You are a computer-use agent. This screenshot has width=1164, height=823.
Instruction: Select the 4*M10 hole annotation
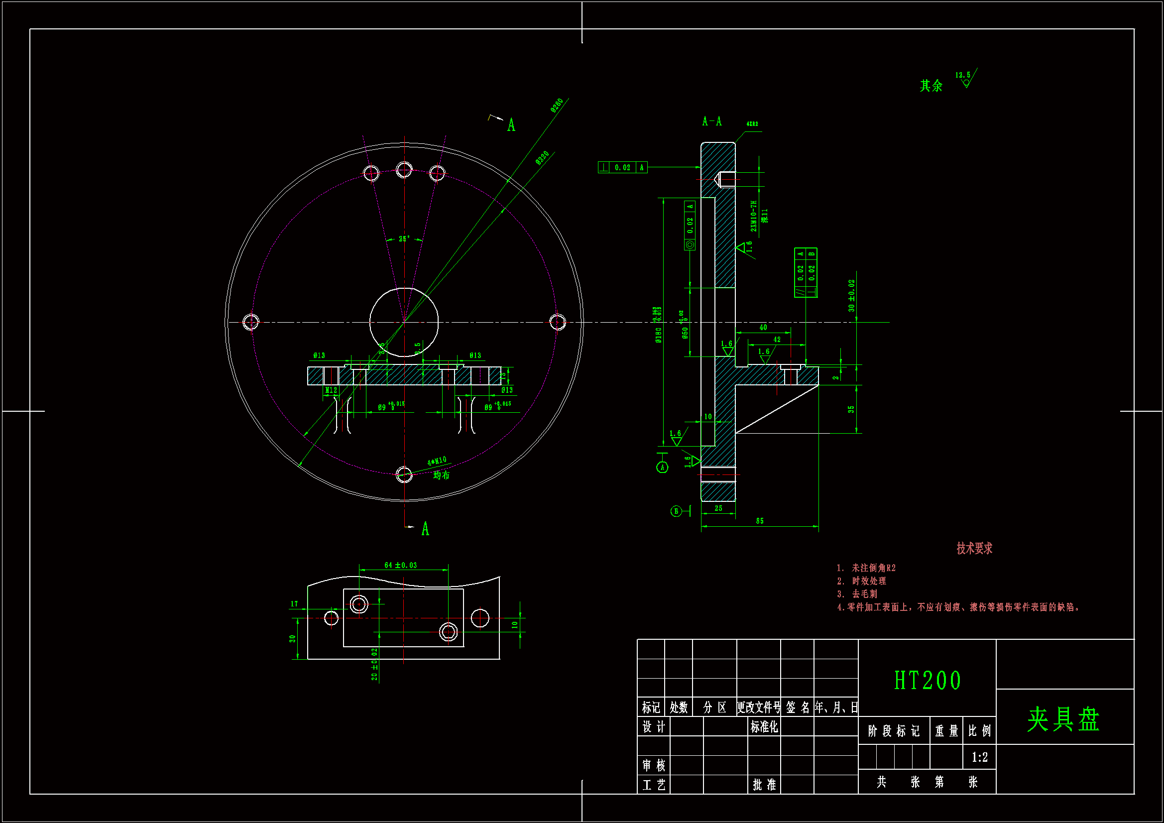pos(437,461)
